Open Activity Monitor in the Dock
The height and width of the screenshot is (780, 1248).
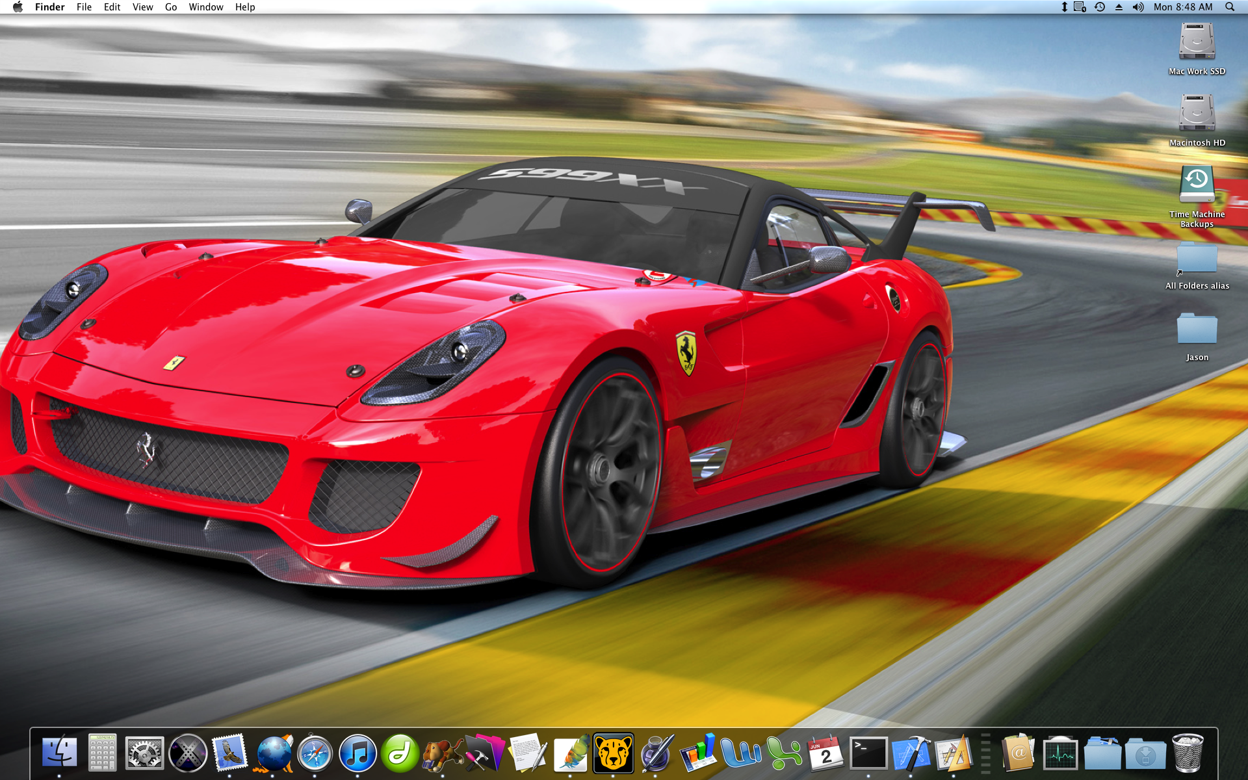point(1060,753)
